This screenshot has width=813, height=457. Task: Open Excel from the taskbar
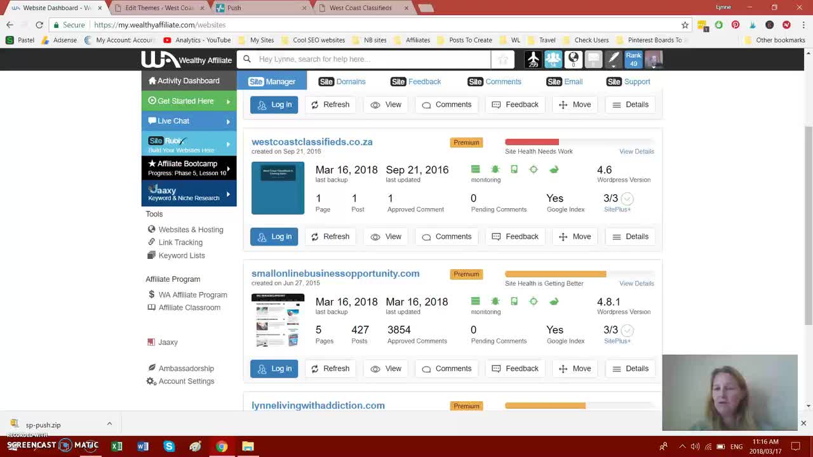[117, 446]
